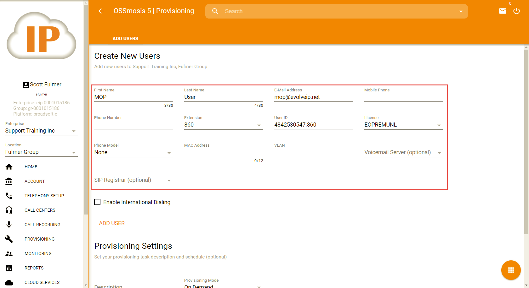Click the Call Centers headset icon
This screenshot has height=288, width=529.
coord(9,210)
